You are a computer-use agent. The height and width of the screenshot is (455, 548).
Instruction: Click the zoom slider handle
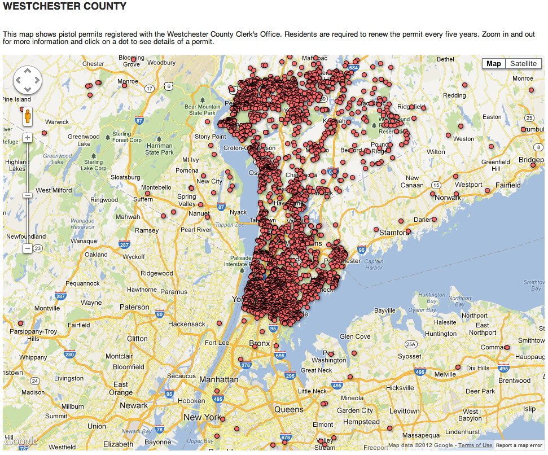28,195
